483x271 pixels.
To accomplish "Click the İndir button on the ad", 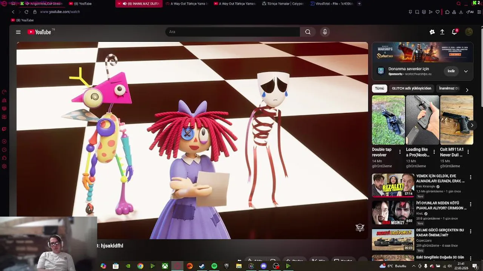I will tap(451, 71).
